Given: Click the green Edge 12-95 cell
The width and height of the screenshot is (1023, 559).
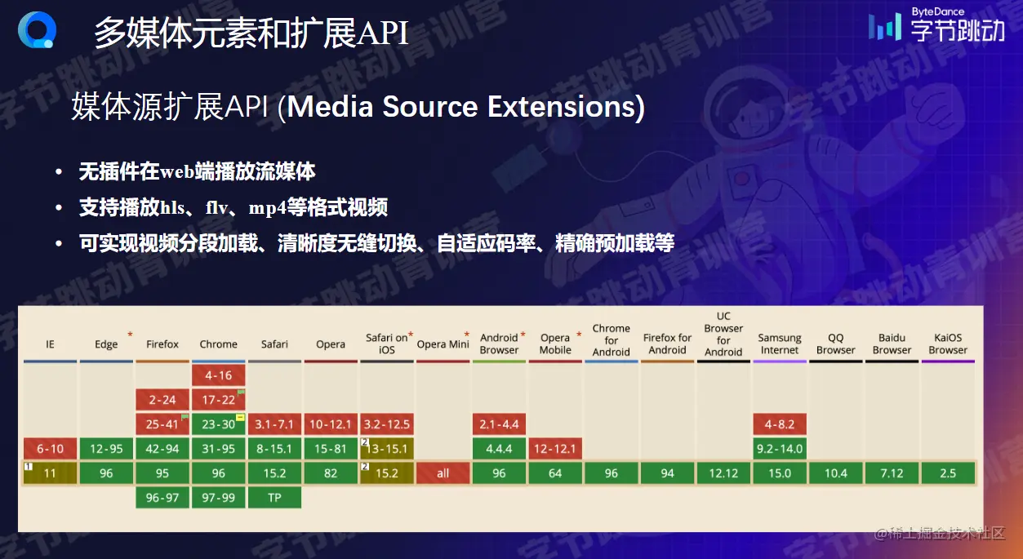Looking at the screenshot, I should 106,449.
